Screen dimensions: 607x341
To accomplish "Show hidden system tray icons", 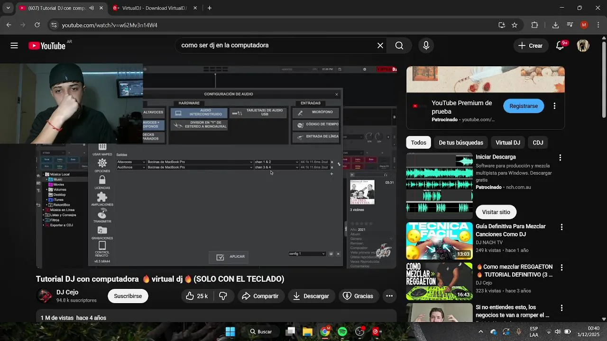I will coord(480,332).
